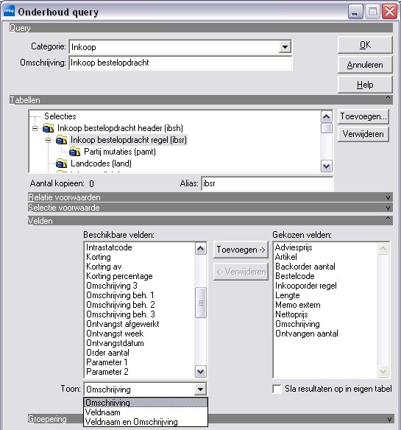Collapse the Inkoop bestelopdracht header tree node
Viewport: 401px width, 430px height.
(35, 128)
